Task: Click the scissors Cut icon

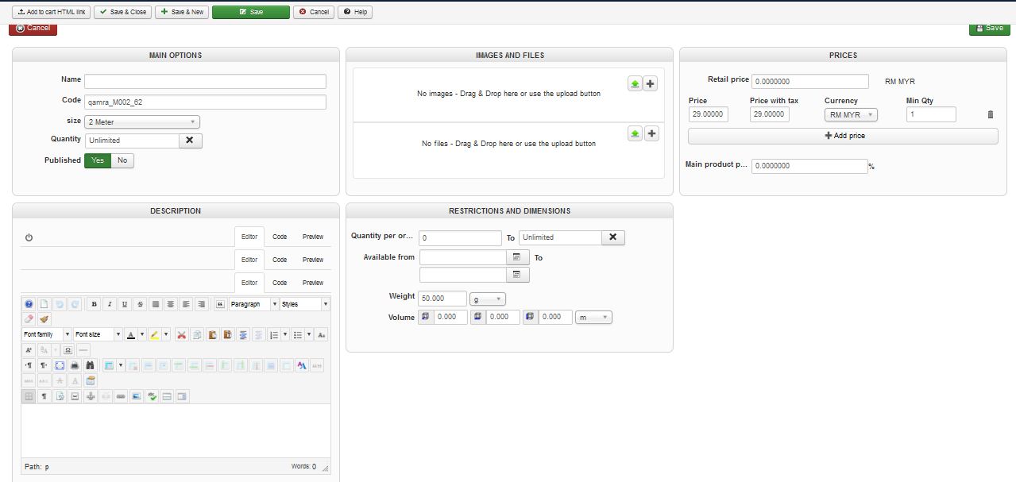Action: (x=182, y=335)
